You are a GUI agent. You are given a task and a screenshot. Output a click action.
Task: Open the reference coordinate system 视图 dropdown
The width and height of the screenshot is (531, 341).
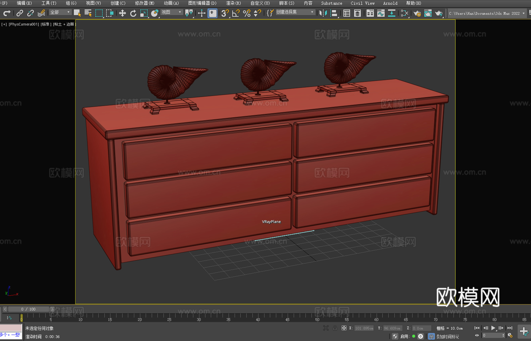[x=172, y=12]
